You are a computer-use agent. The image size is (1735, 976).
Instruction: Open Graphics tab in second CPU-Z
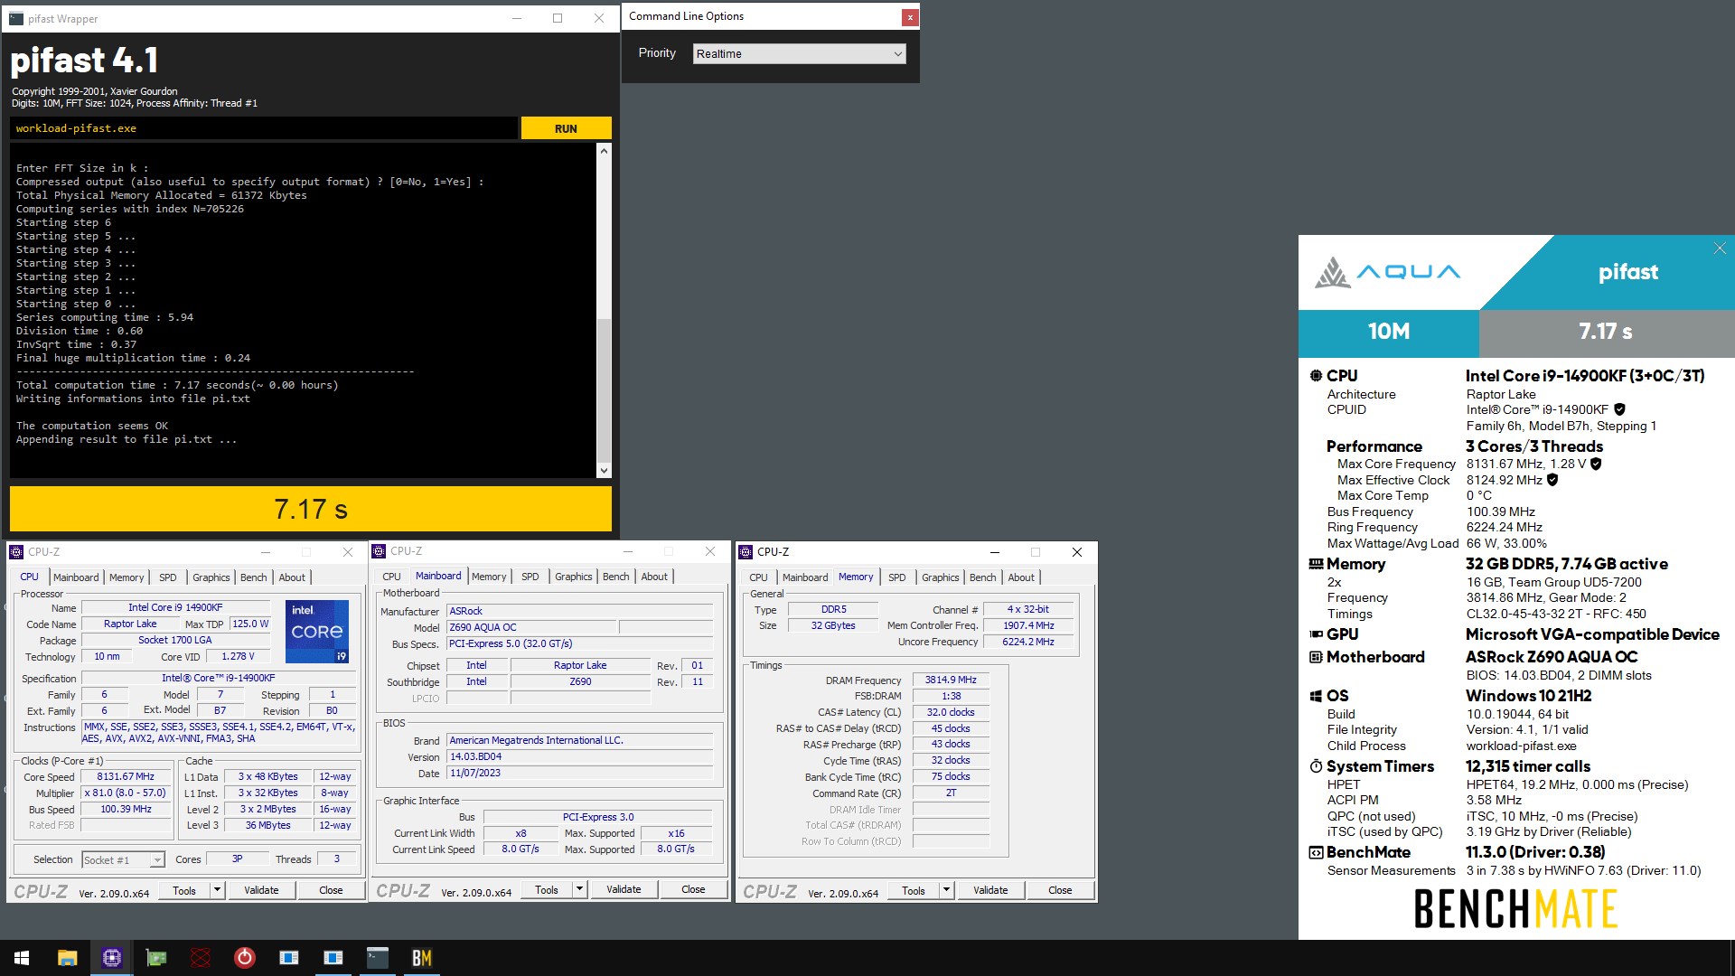coord(574,577)
